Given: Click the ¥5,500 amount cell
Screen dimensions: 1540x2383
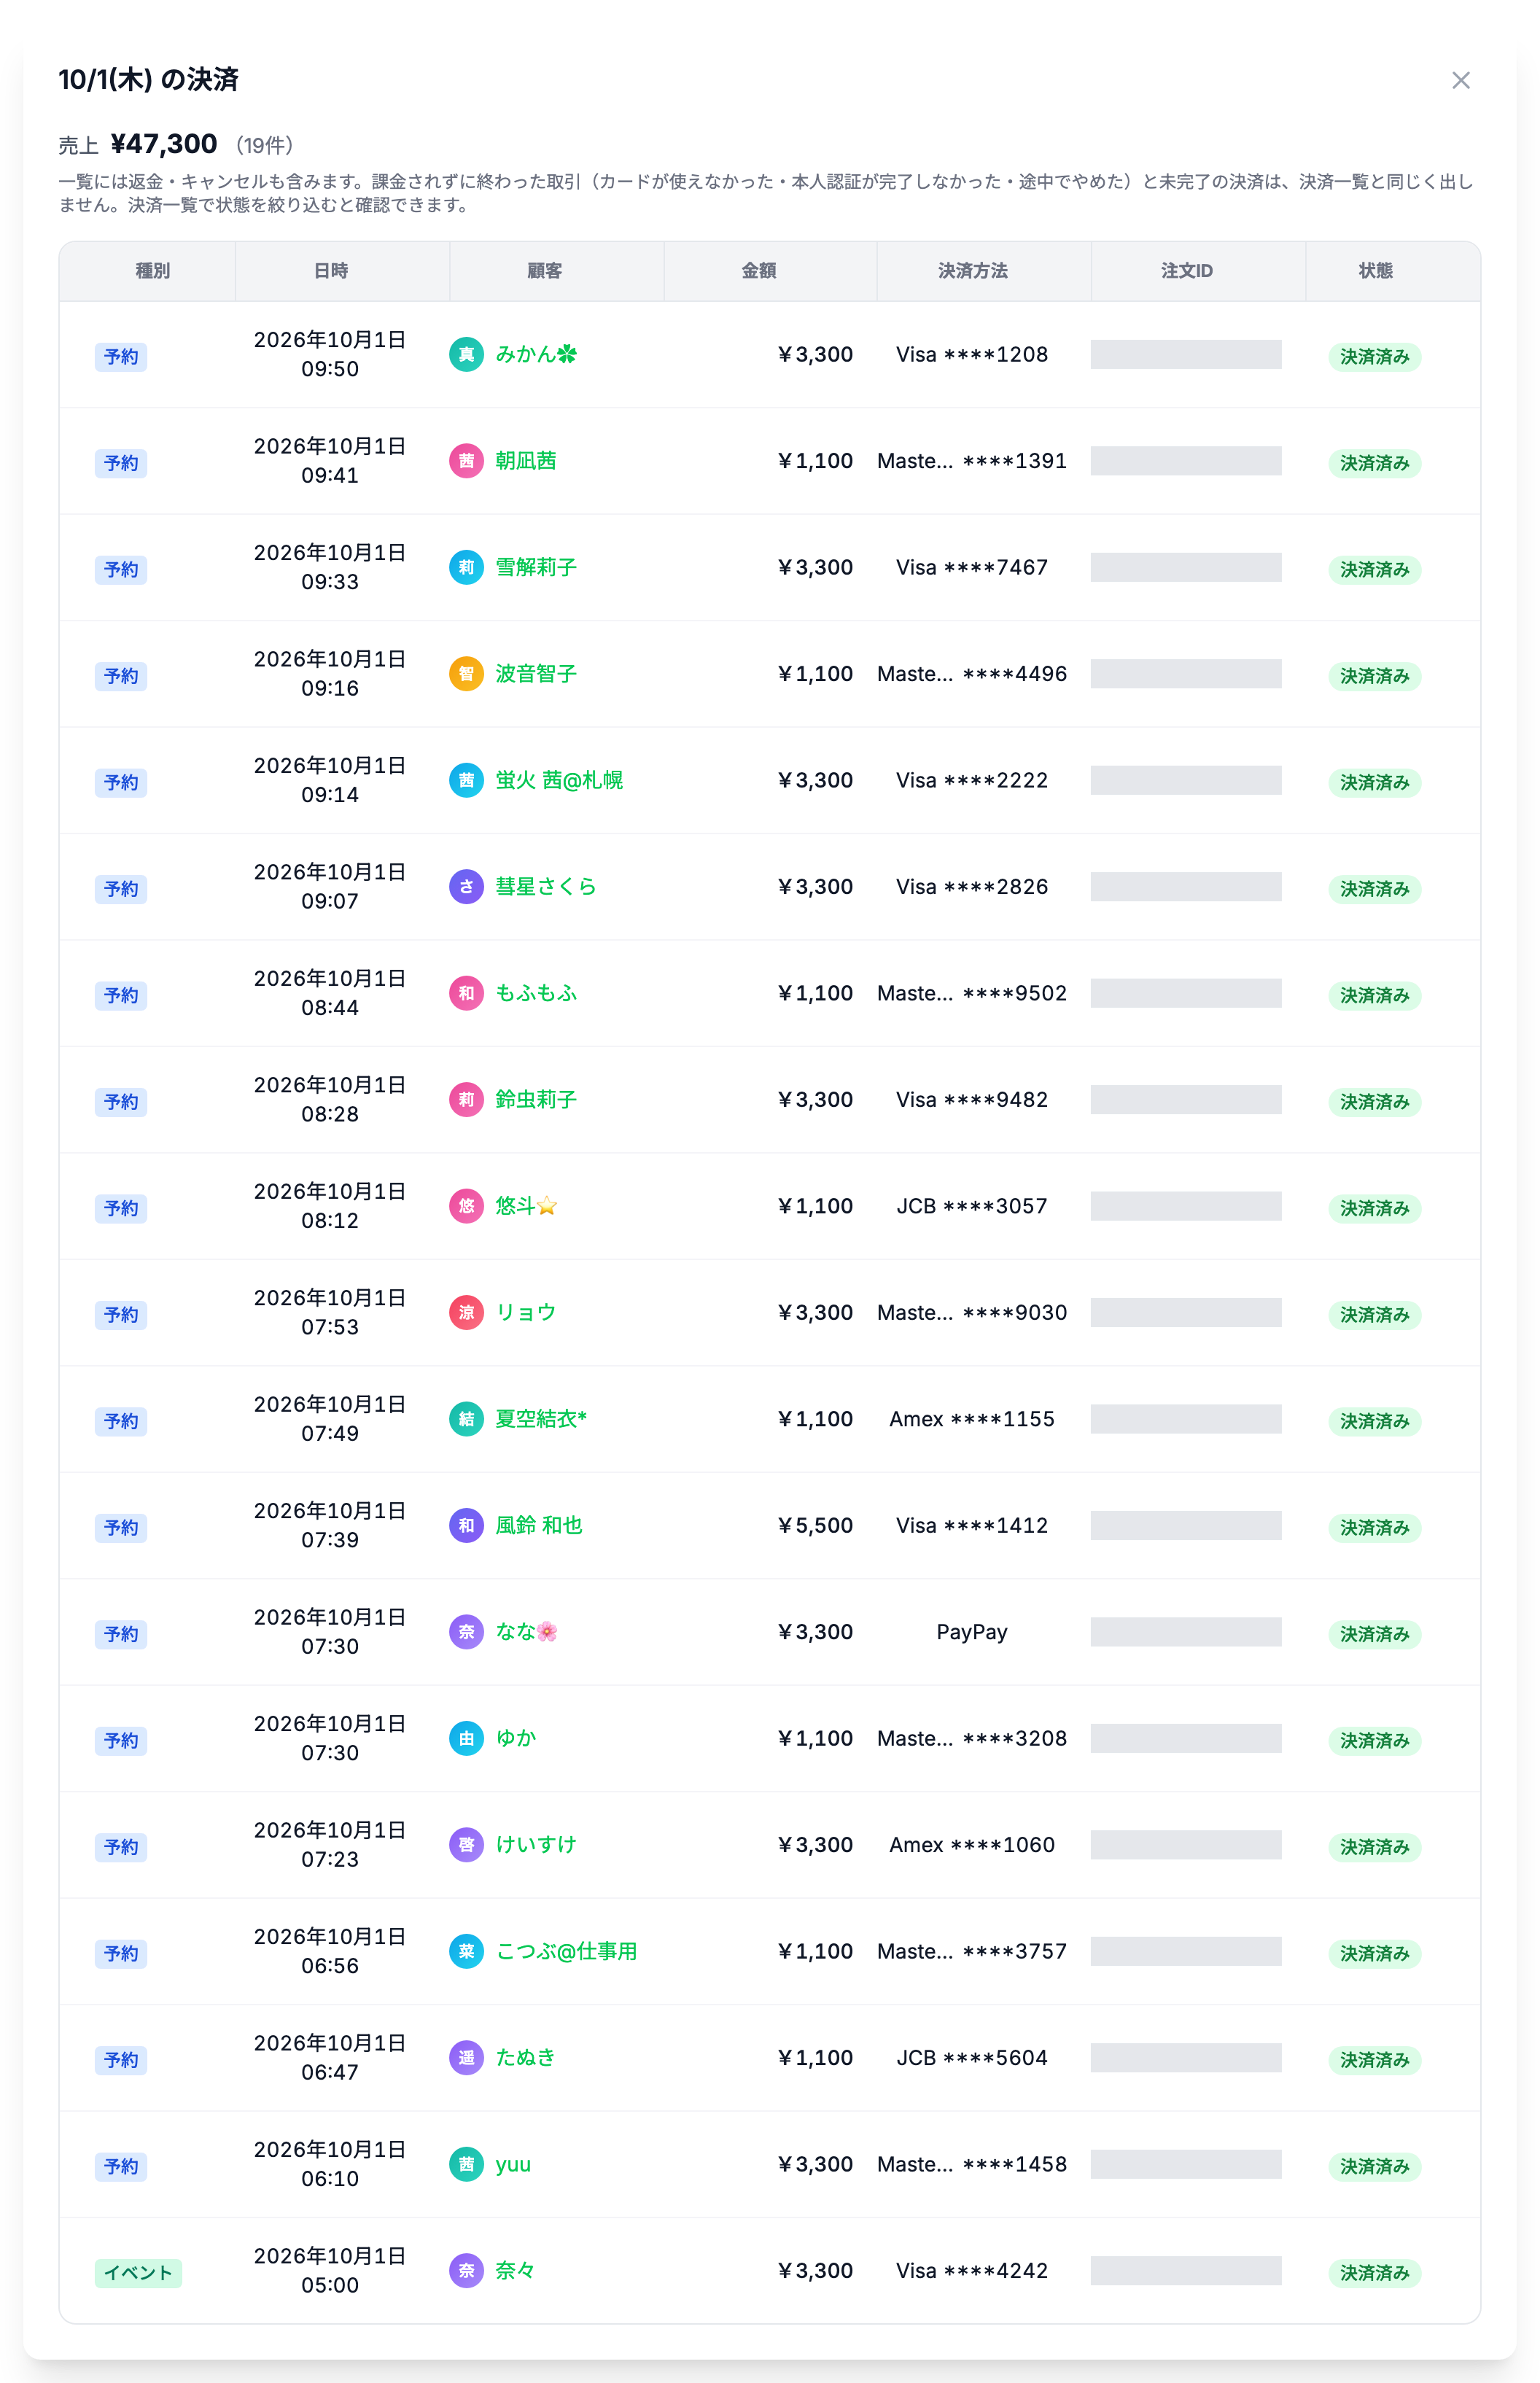Looking at the screenshot, I should (815, 1526).
